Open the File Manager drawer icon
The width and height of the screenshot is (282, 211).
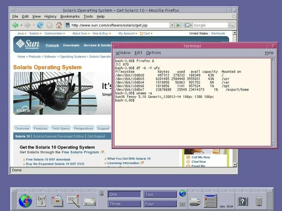[x=57, y=201]
